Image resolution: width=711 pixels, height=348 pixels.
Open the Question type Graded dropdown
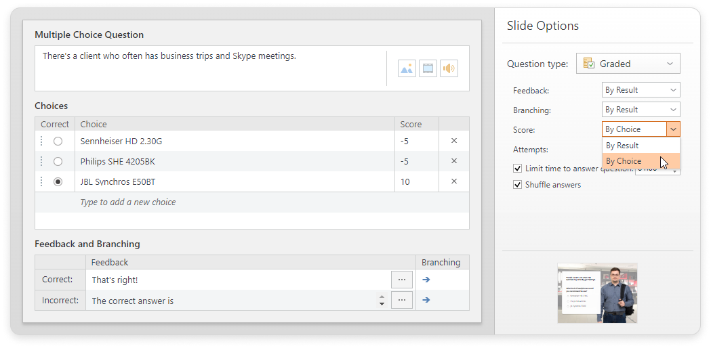pyautogui.click(x=628, y=64)
